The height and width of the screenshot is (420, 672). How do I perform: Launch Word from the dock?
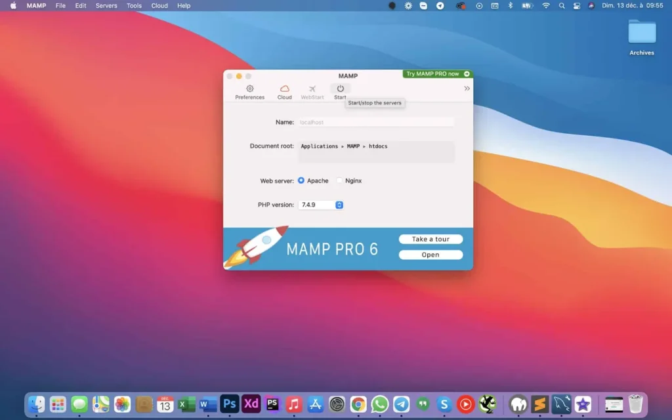point(208,404)
